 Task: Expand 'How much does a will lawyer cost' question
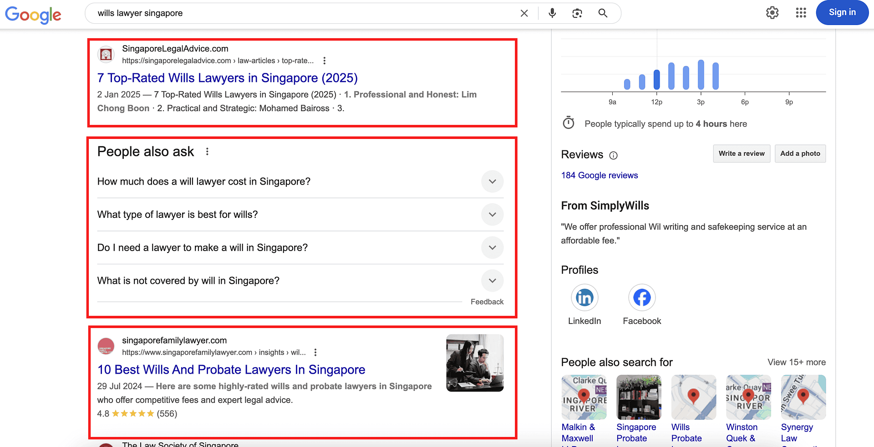tap(300, 181)
